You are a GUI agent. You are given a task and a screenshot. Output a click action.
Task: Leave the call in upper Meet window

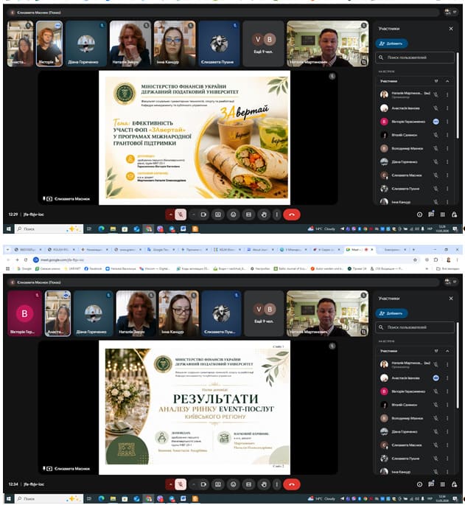292,215
